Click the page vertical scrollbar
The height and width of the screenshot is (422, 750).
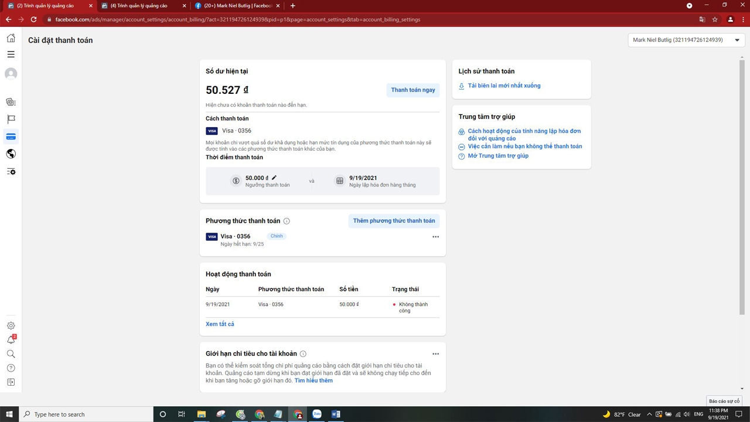pos(742,188)
